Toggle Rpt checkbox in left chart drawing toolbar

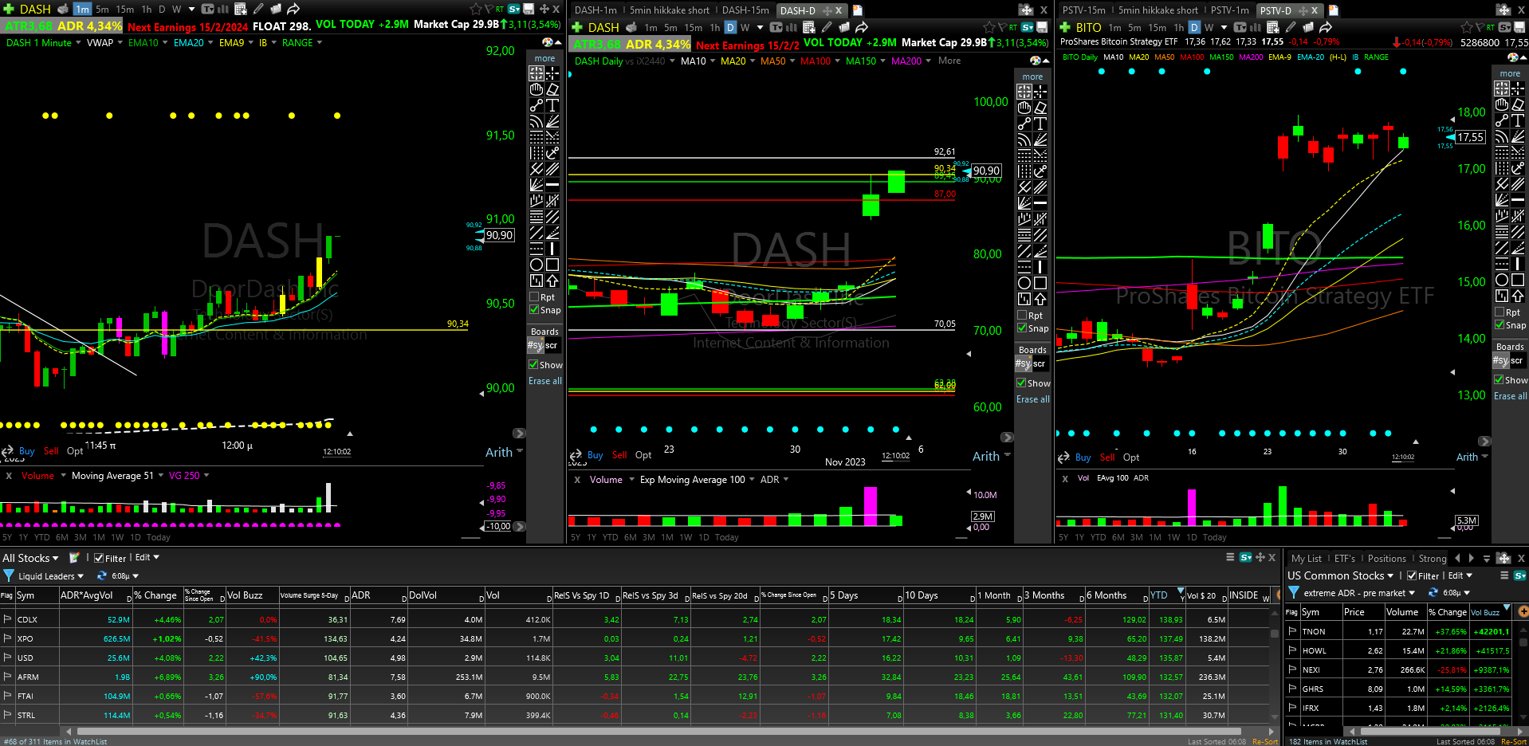534,297
